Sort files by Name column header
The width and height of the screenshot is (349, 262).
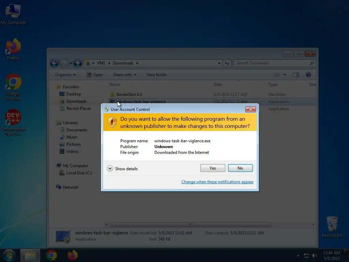pyautogui.click(x=115, y=85)
